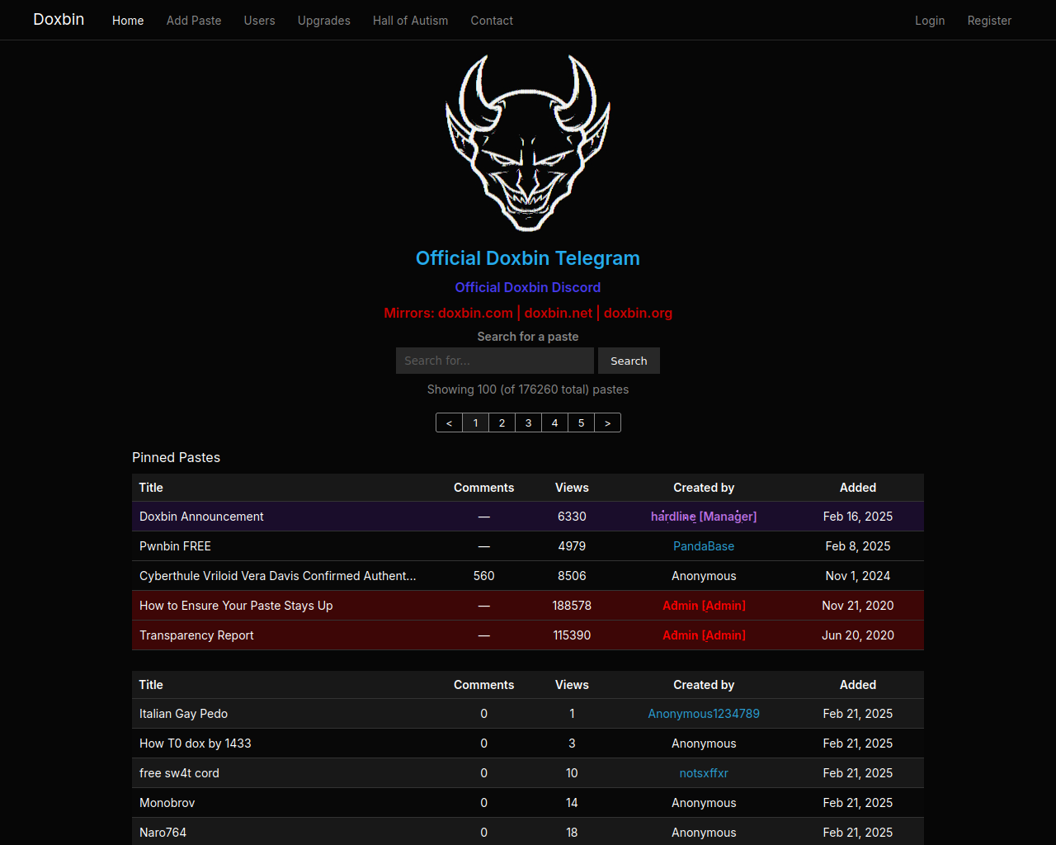This screenshot has width=1056, height=845.
Task: Go to next page with '>' button
Action: (607, 422)
